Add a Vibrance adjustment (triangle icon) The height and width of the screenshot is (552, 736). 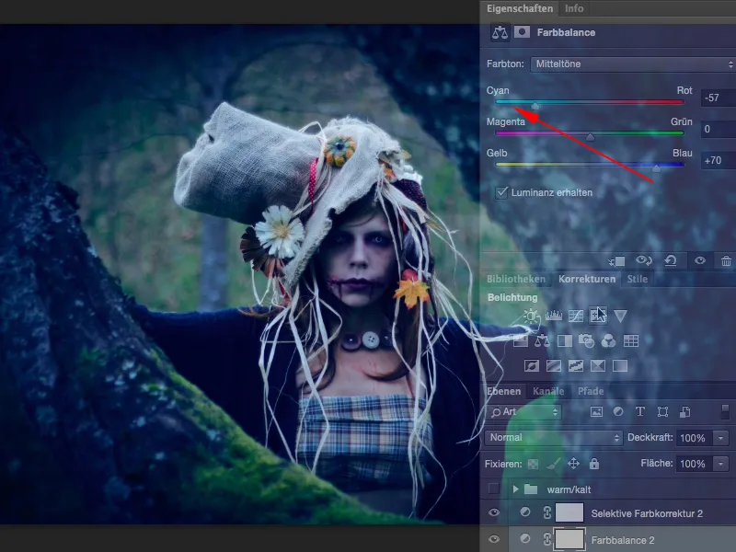620,316
